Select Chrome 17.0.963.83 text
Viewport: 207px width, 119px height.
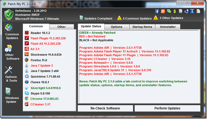coord(44,99)
